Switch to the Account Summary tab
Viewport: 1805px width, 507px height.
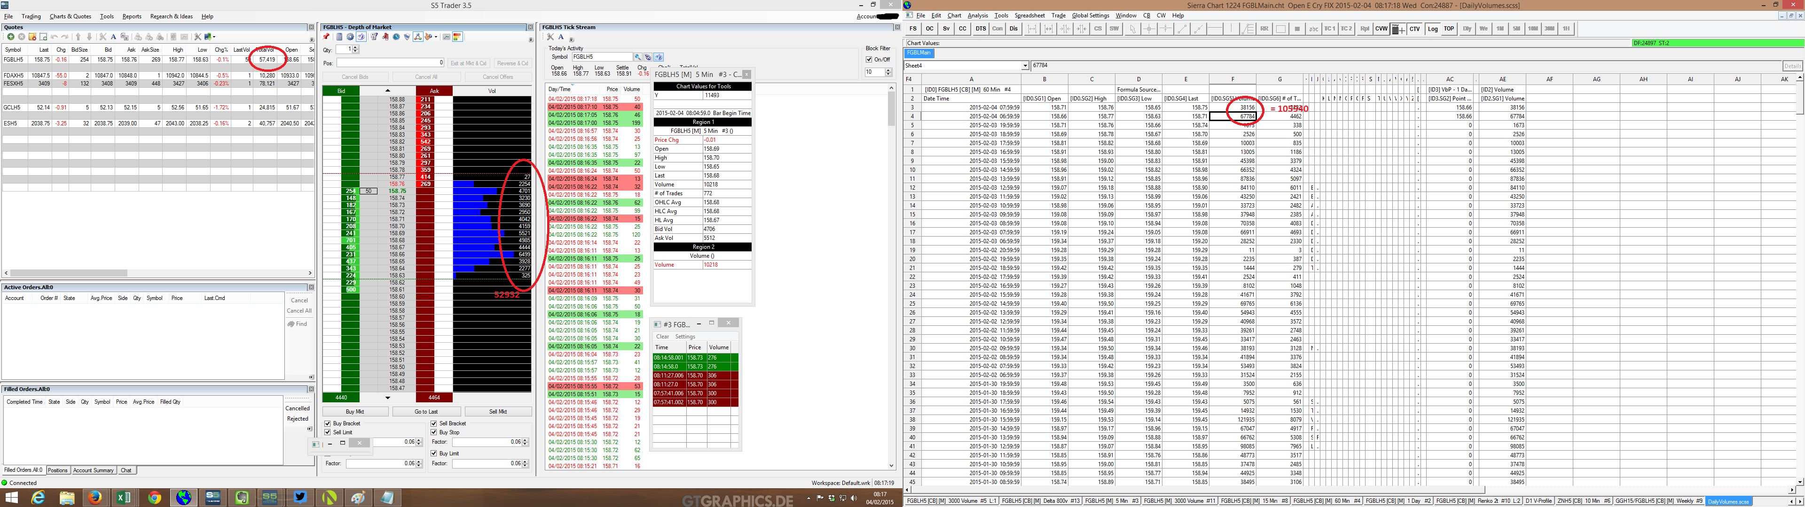[93, 470]
